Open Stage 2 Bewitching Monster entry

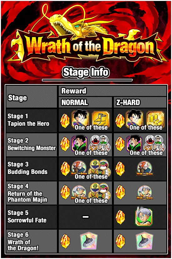31,145
